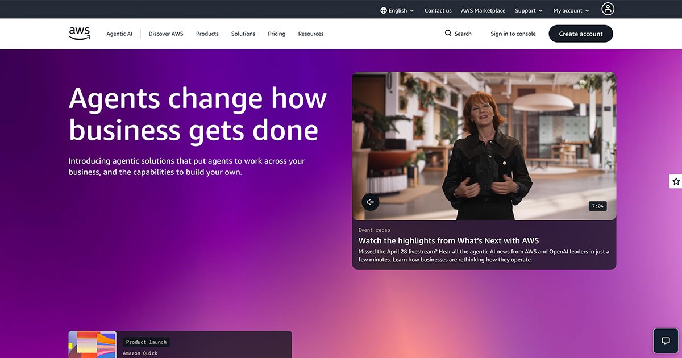
Task: Open the chat bubble widget
Action: point(666,341)
